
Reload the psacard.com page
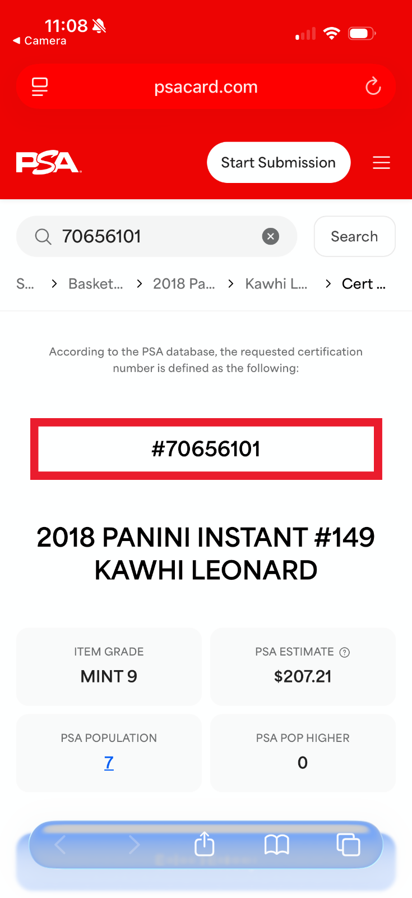coord(373,86)
